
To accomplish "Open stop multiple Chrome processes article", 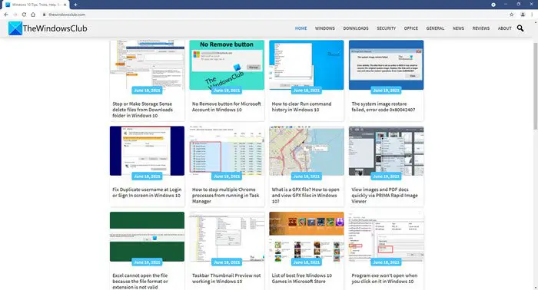I will tap(225, 195).
